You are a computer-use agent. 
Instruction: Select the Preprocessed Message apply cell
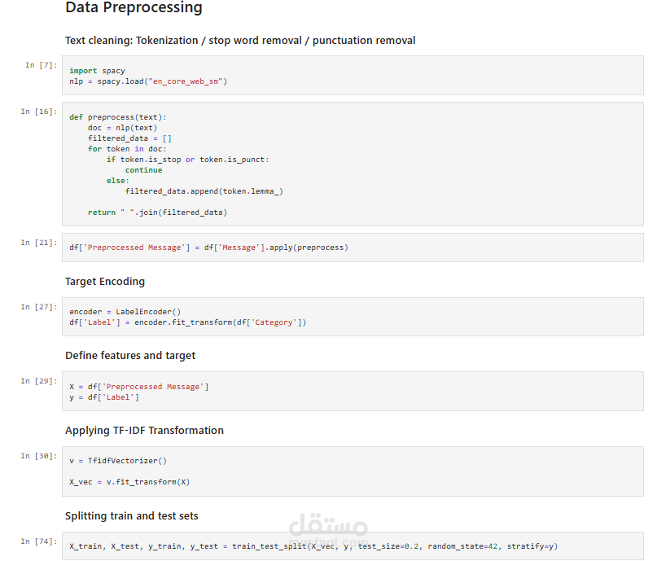click(x=352, y=248)
